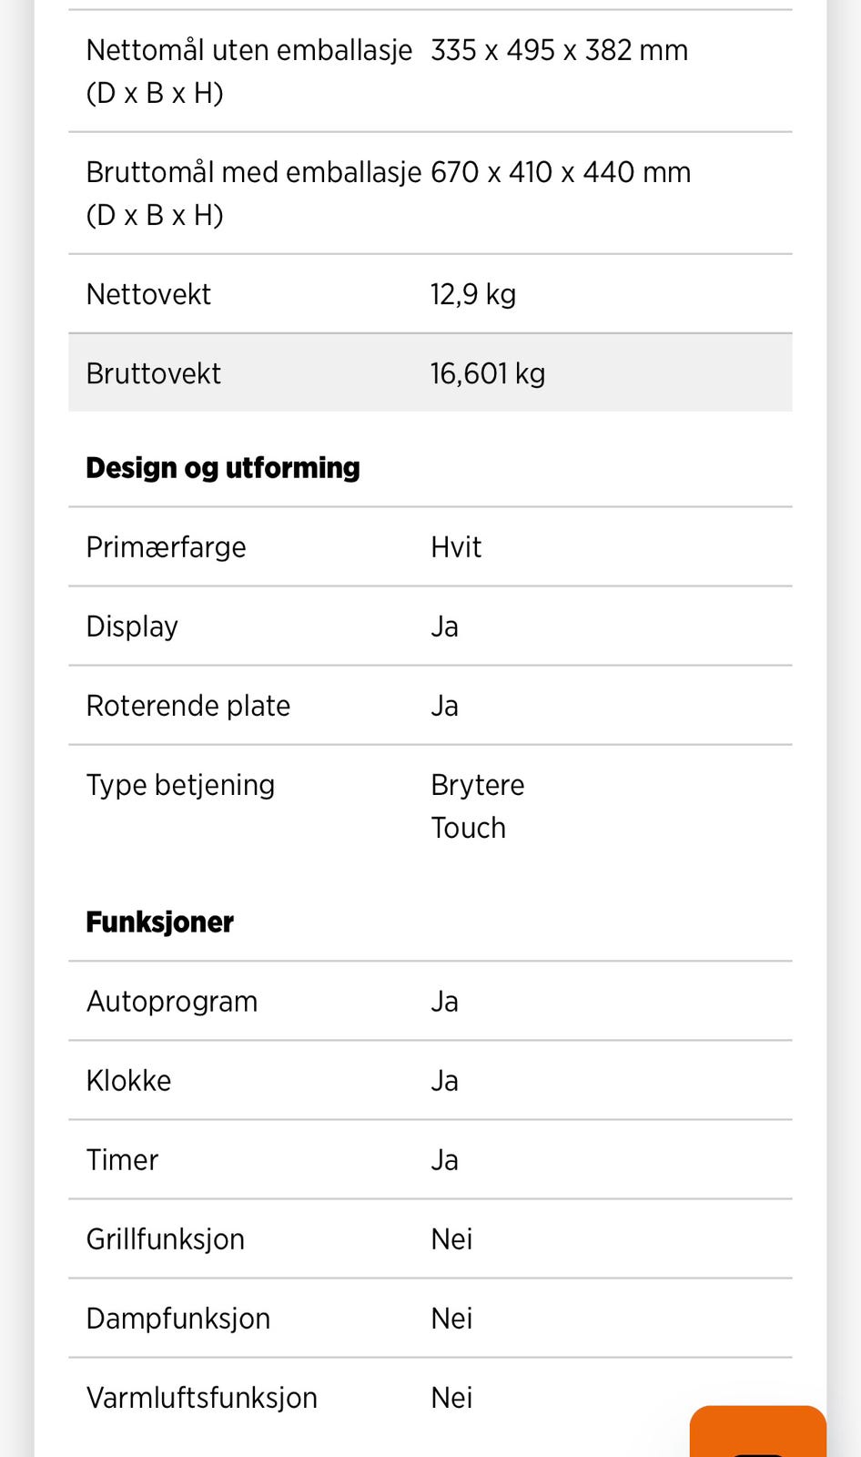Click the Type betjening label
The width and height of the screenshot is (861, 1457).
pos(180,785)
